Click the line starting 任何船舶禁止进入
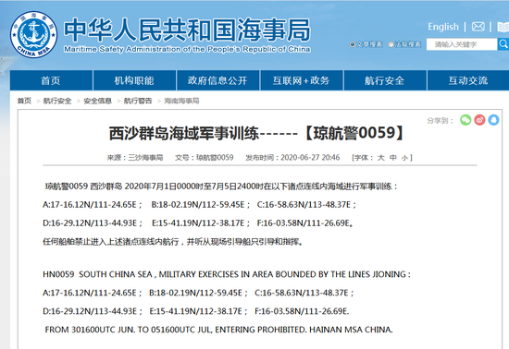Screen dimensions: 509x349 pyautogui.click(x=173, y=242)
